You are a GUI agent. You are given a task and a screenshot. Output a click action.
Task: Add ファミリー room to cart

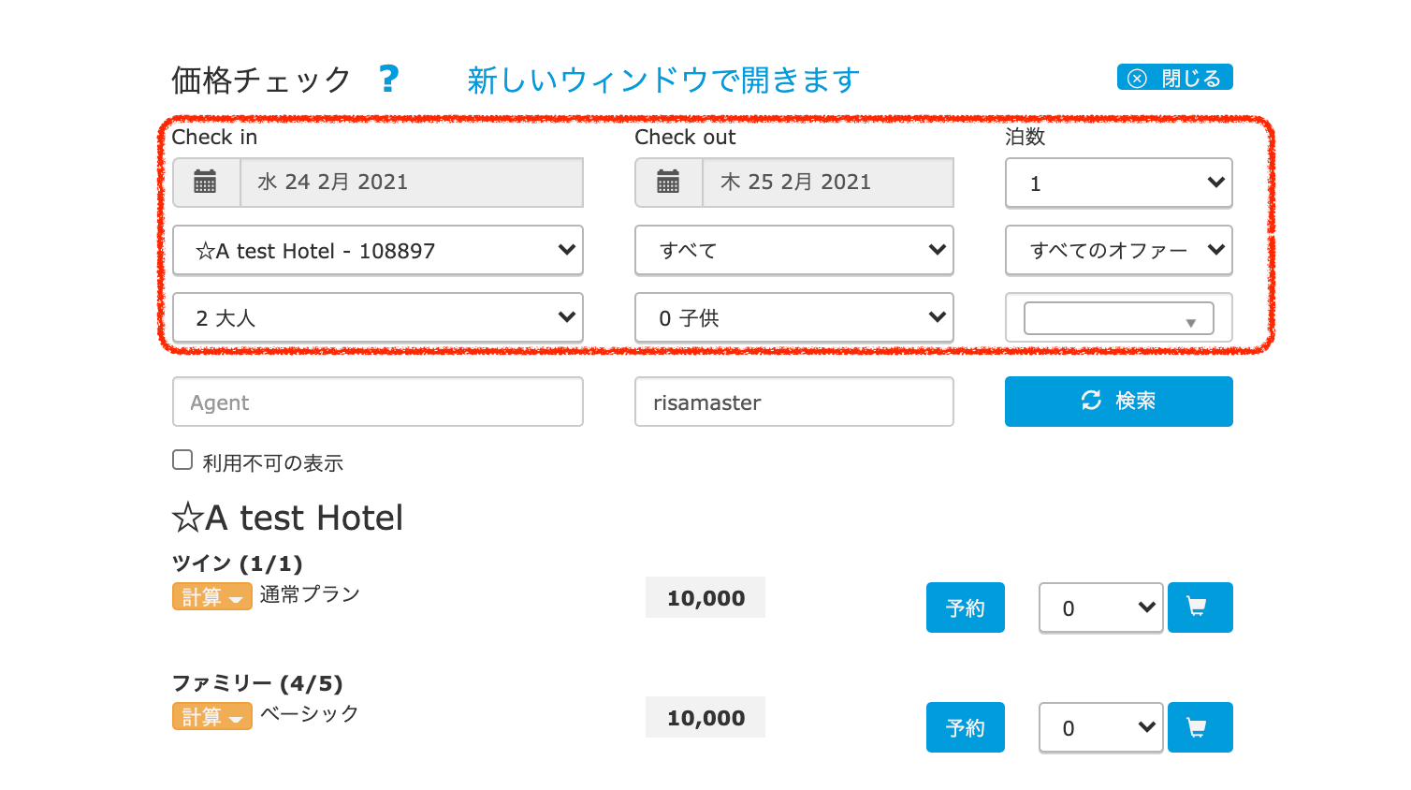[1200, 727]
